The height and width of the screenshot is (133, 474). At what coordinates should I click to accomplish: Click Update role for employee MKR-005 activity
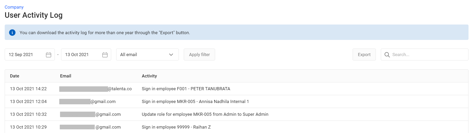pos(205,114)
